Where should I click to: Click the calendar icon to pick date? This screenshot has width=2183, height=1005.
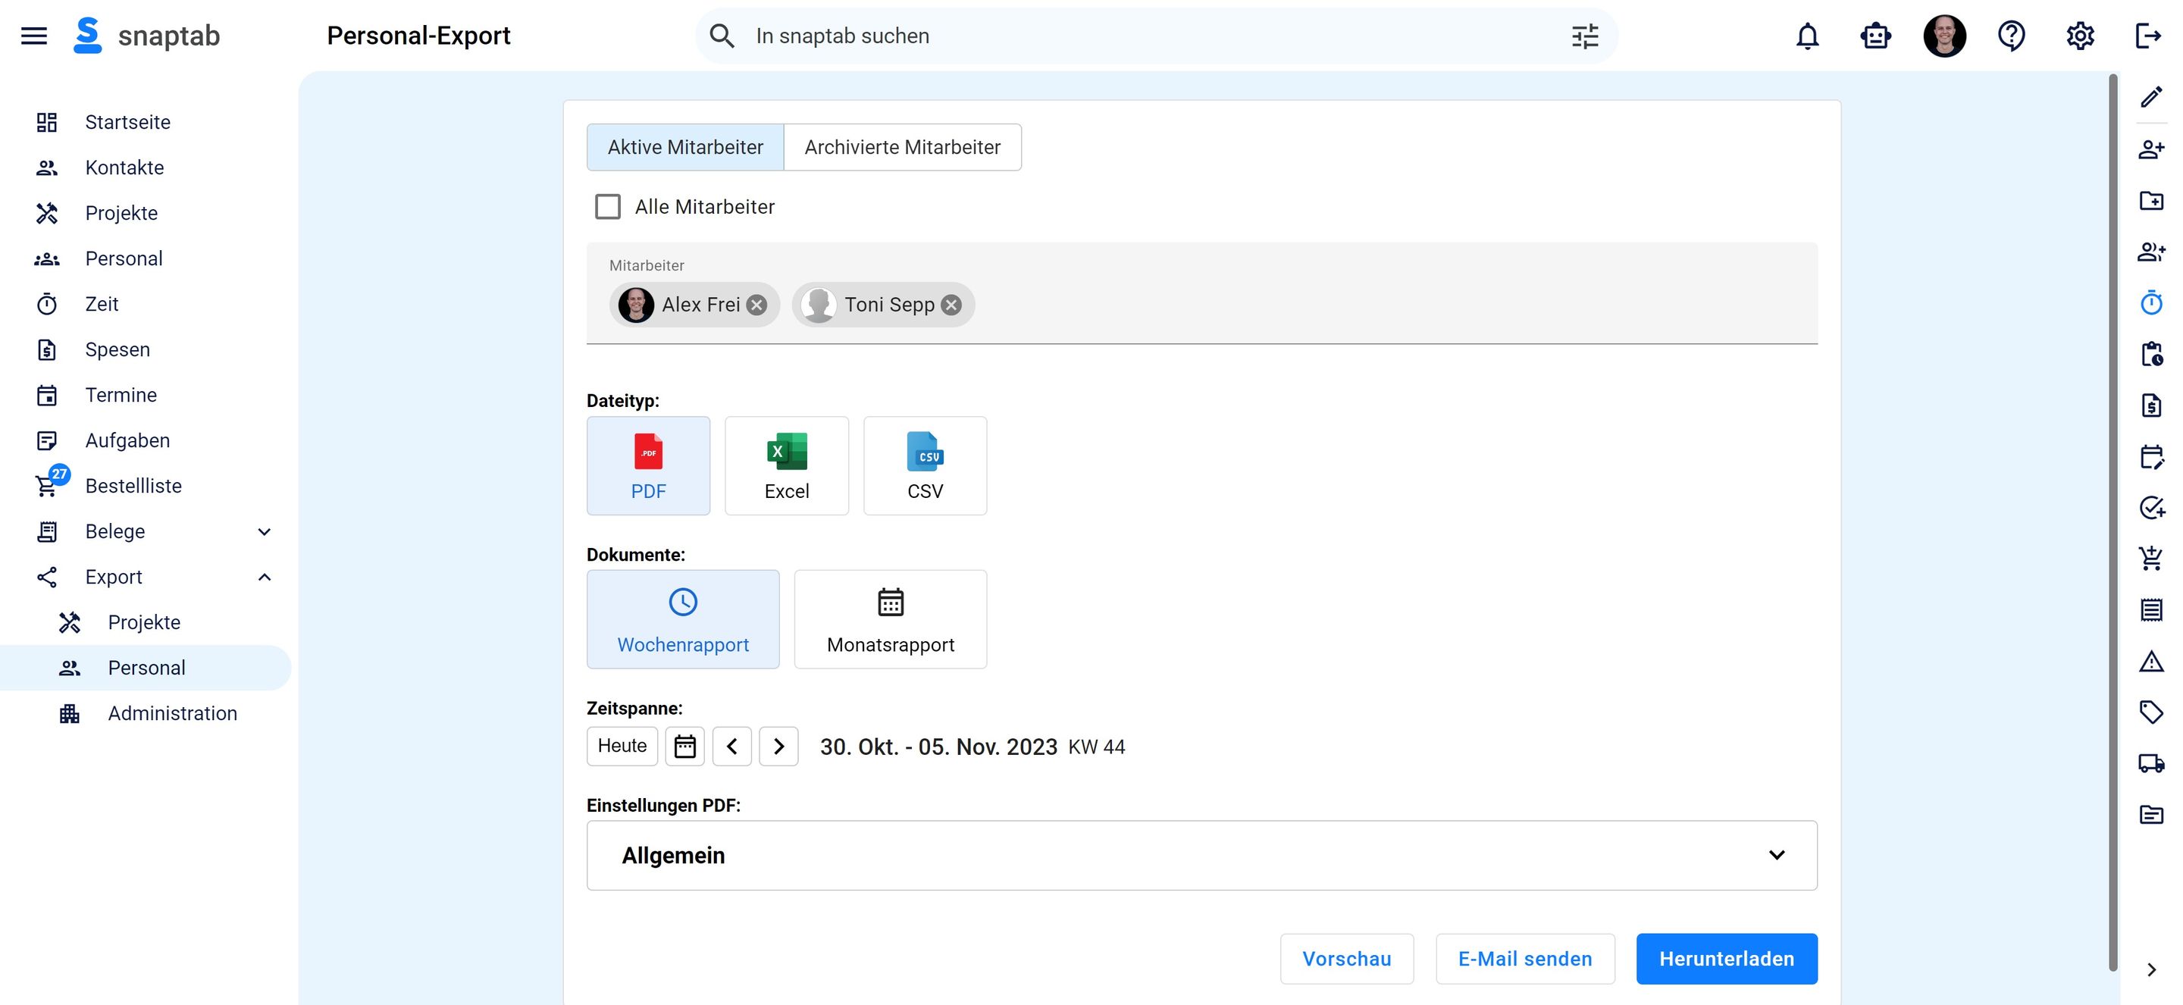click(685, 746)
